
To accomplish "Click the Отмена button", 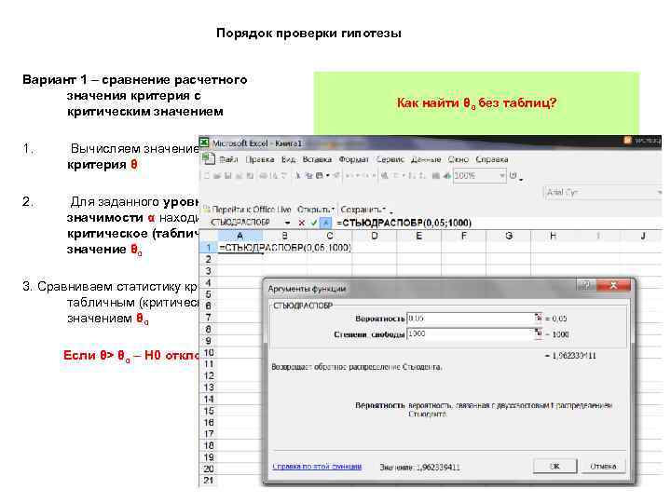I will (x=603, y=467).
